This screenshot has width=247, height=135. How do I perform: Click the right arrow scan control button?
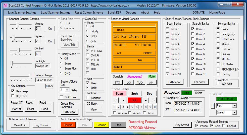pyautogui.click(x=153, y=100)
